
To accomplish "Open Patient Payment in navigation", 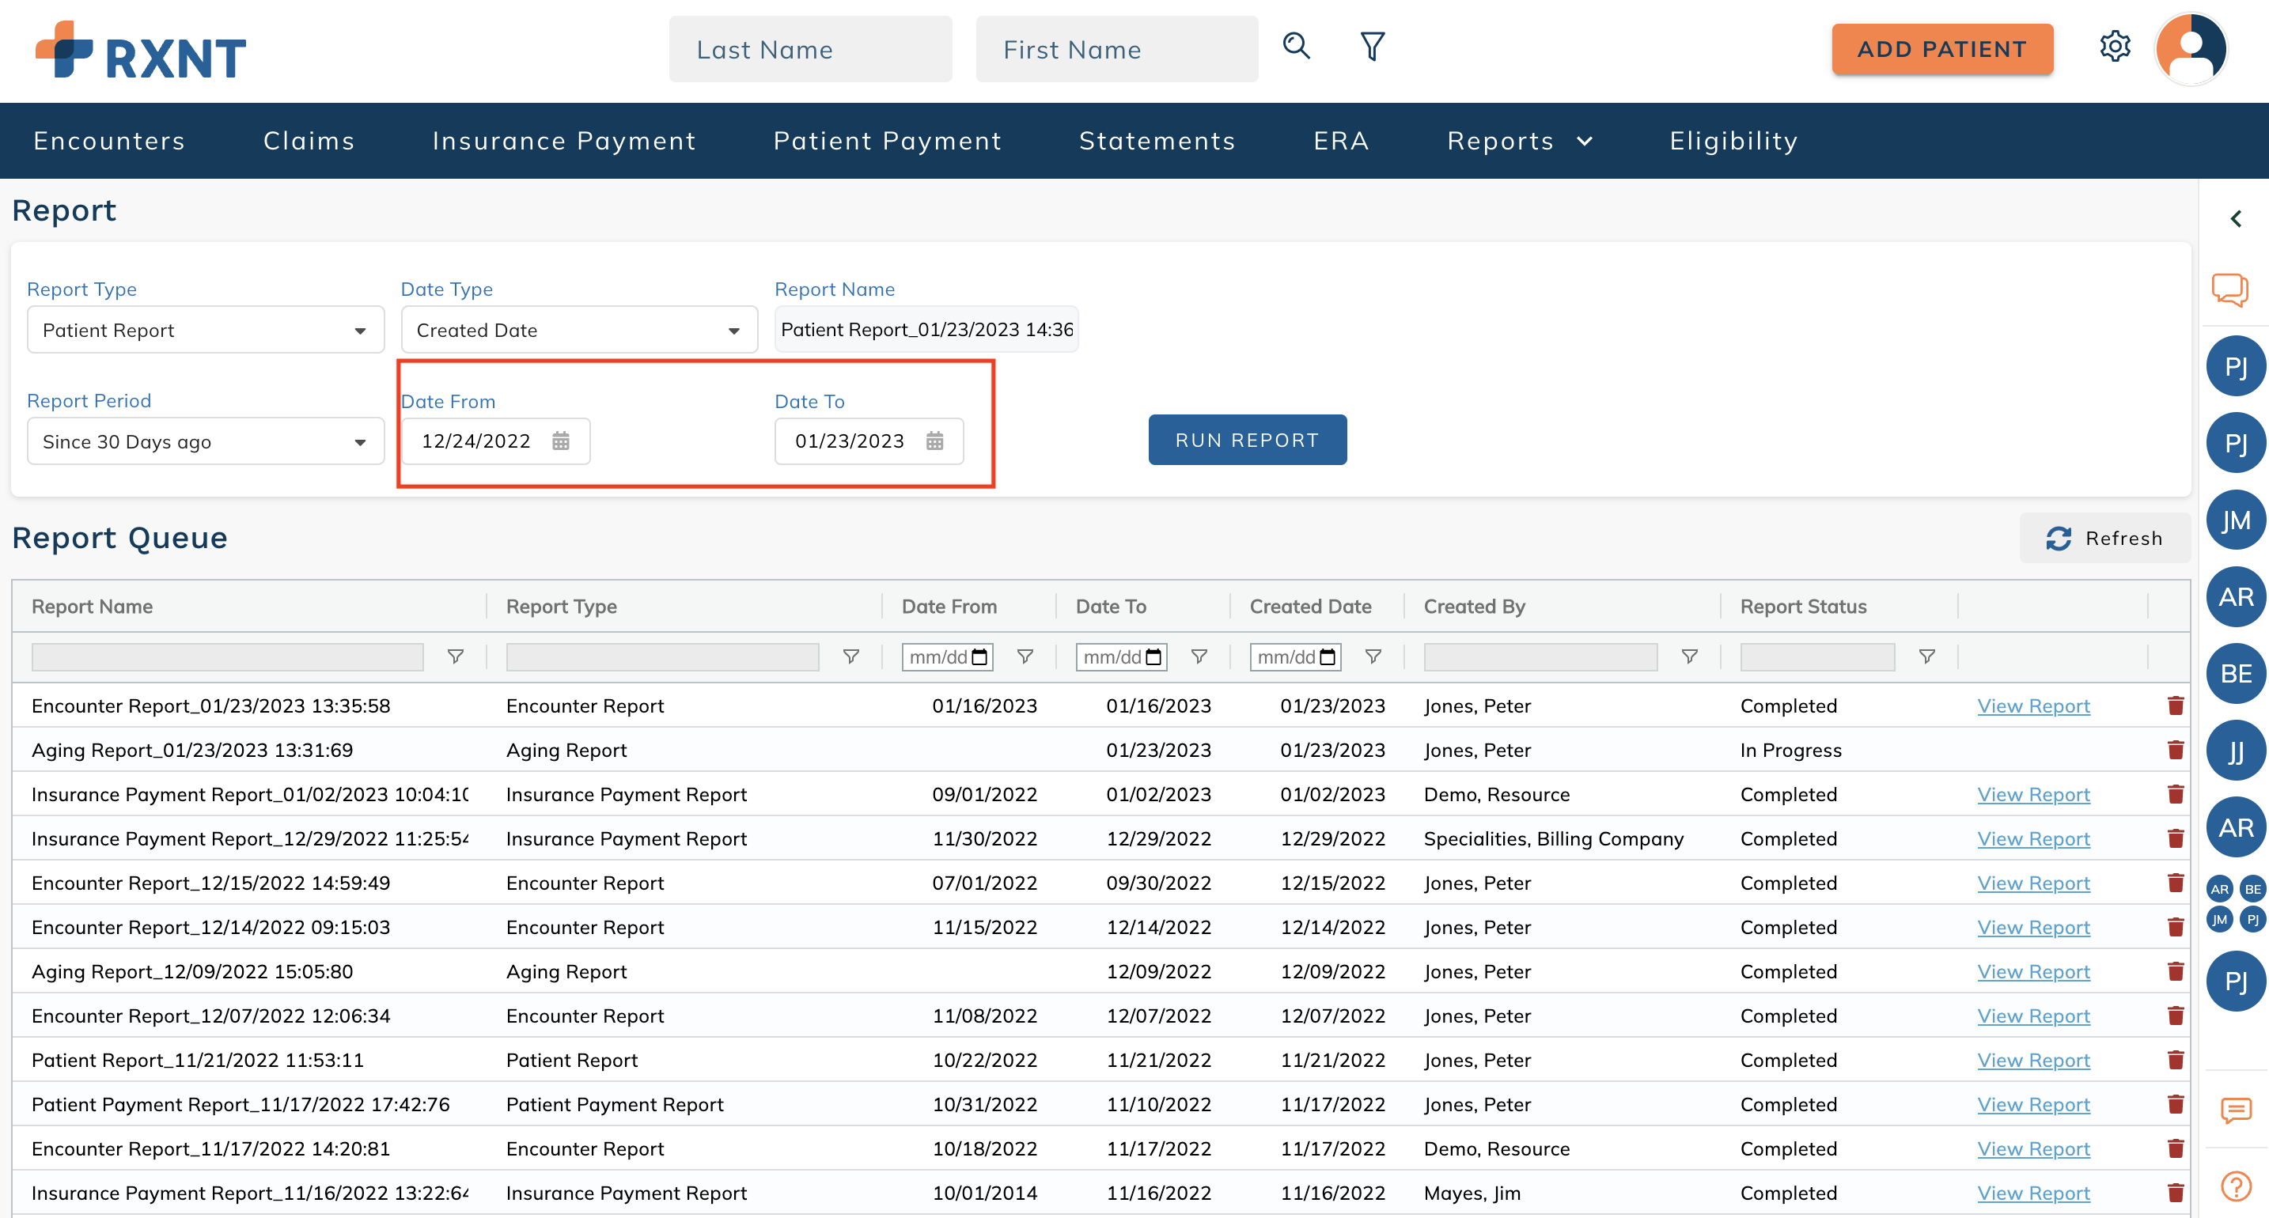I will [887, 141].
